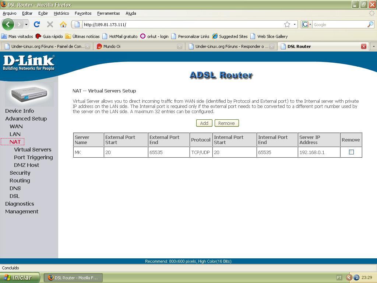The width and height of the screenshot is (377, 283).
Task: Click the address bar URL field
Action: [x=183, y=24]
